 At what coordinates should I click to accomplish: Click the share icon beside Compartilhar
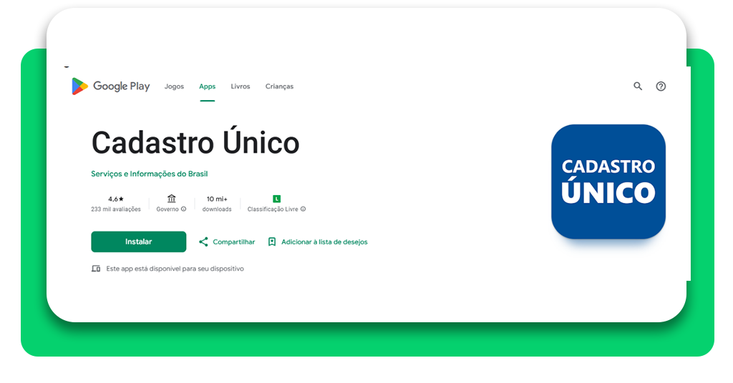[x=203, y=242]
